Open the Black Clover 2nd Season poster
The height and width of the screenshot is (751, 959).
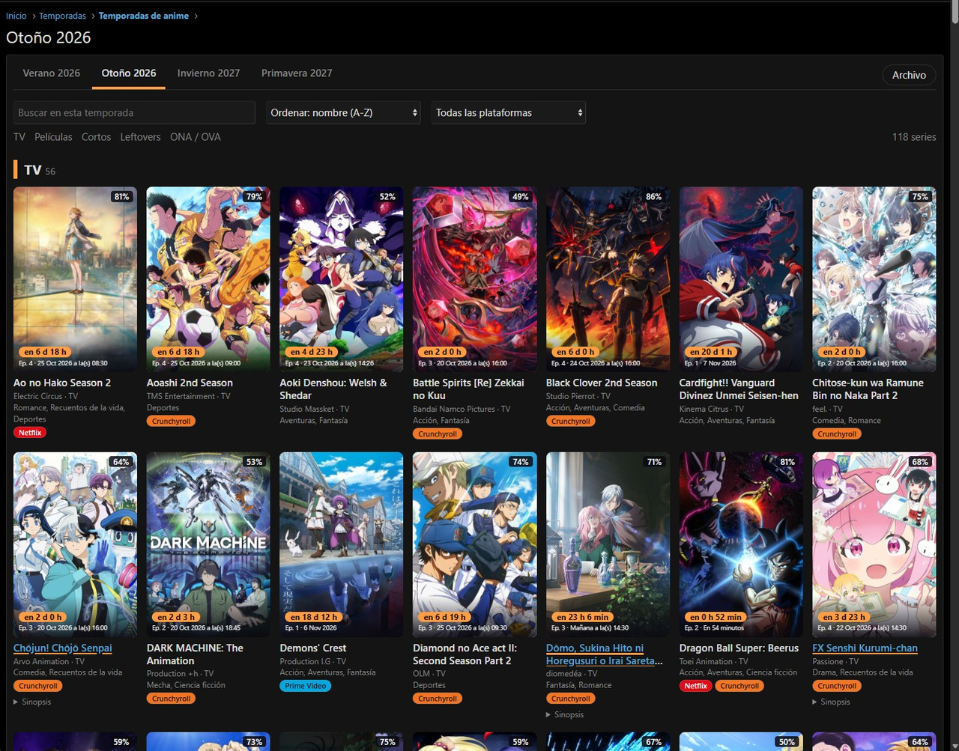click(x=608, y=279)
